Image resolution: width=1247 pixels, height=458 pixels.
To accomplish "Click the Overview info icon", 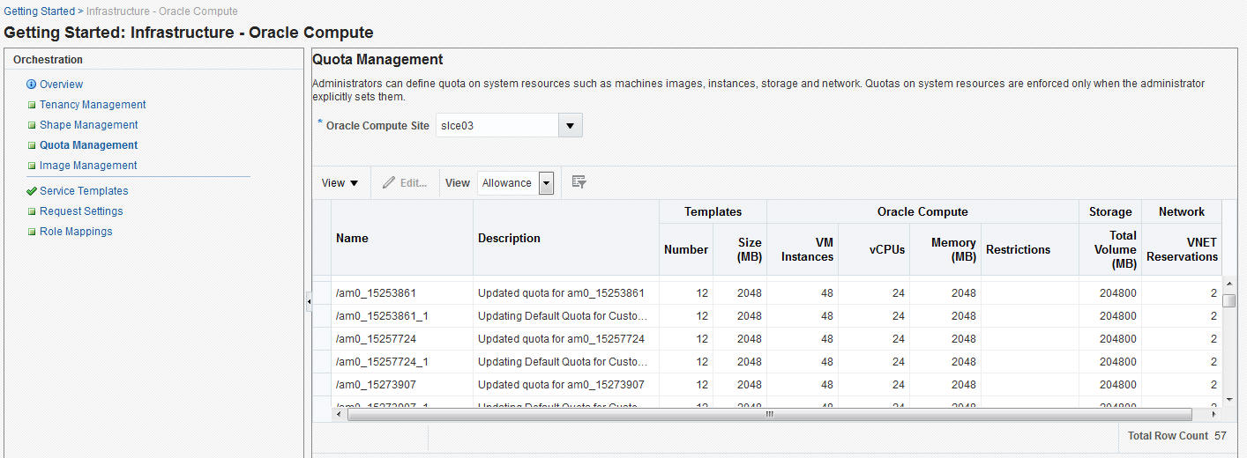I will (32, 85).
